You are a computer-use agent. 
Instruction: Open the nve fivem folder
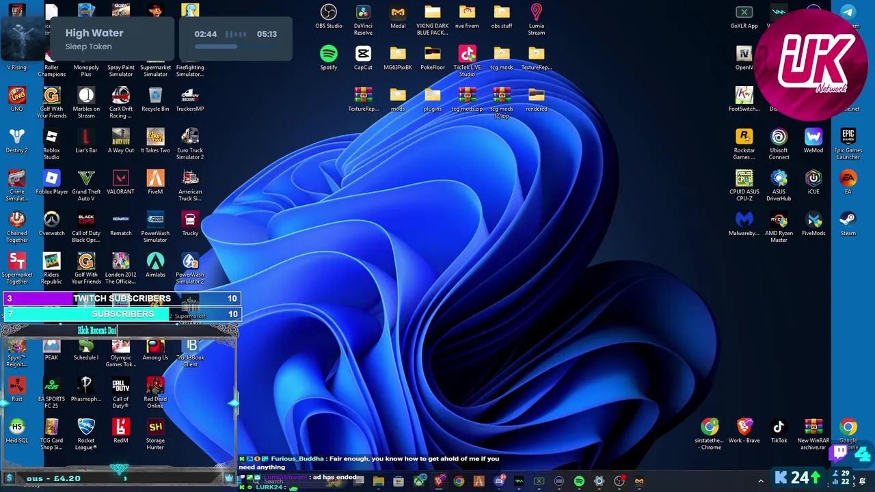click(467, 16)
